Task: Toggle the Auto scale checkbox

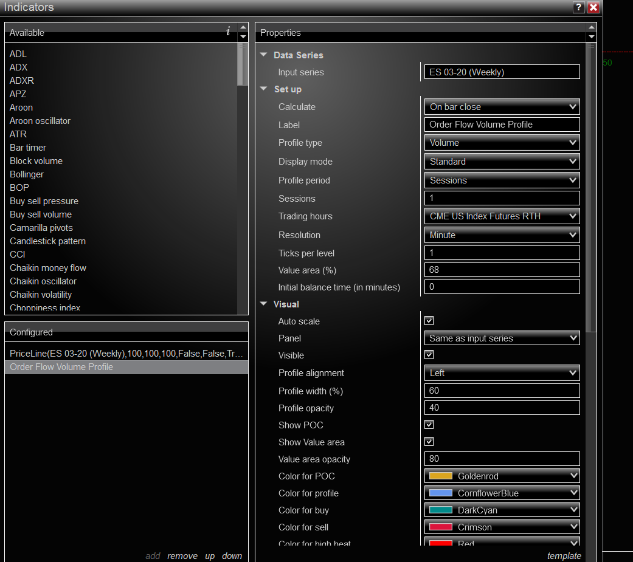Action: (x=429, y=321)
